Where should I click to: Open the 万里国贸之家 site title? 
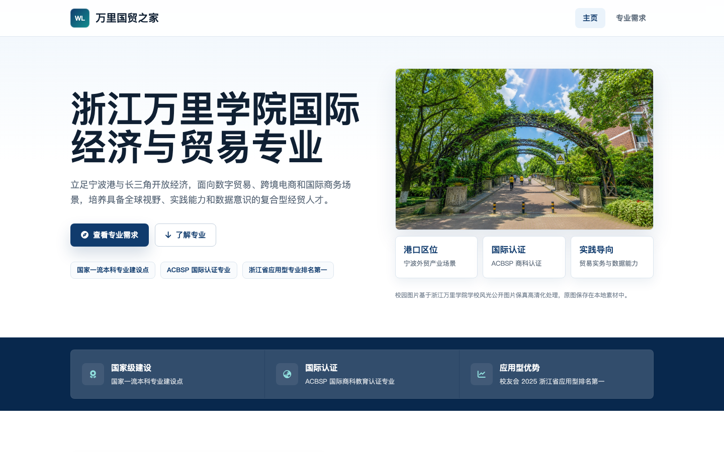point(127,18)
